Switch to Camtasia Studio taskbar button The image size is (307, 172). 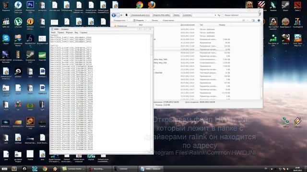74,169
